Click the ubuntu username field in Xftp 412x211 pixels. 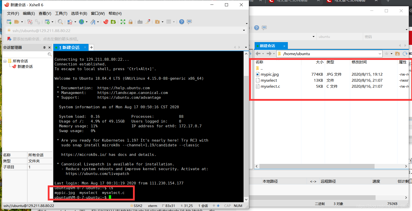click(339, 37)
